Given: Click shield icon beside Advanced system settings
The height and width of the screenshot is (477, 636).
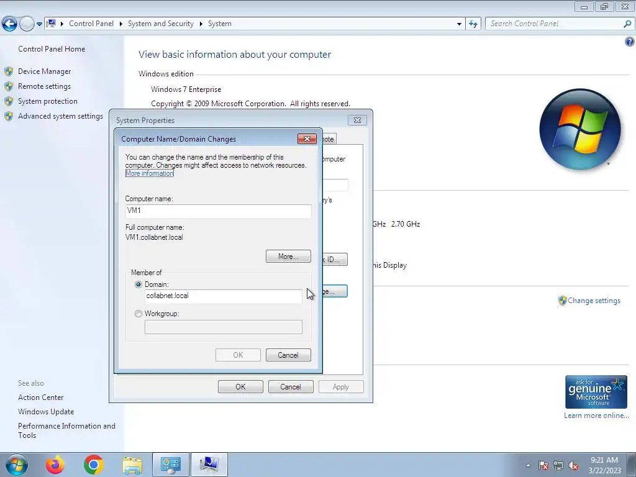Looking at the screenshot, I should tap(9, 116).
